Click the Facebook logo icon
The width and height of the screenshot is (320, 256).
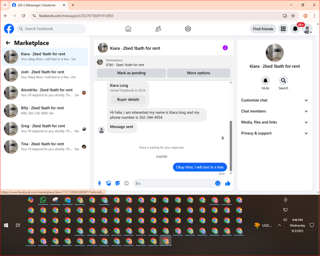[9, 29]
